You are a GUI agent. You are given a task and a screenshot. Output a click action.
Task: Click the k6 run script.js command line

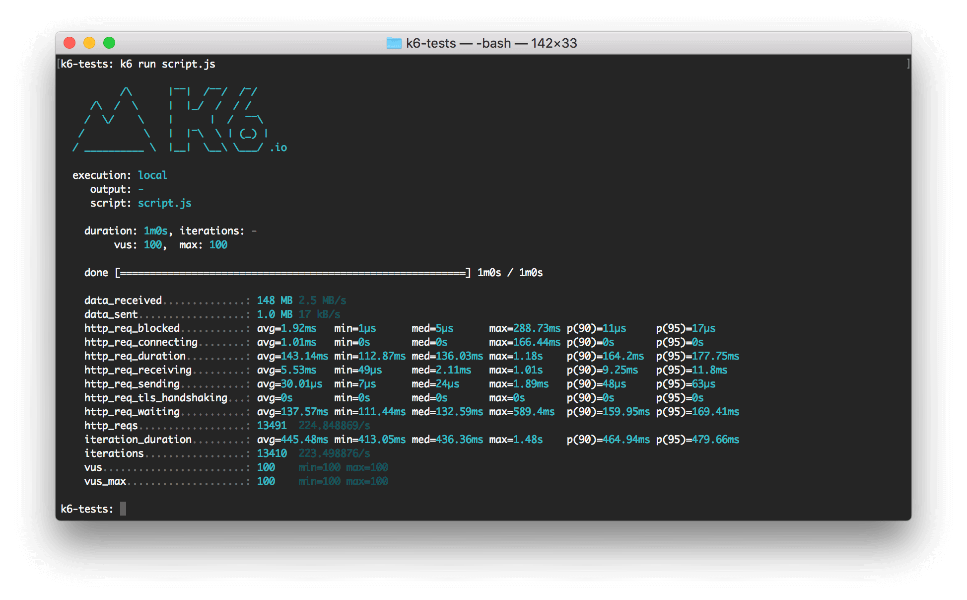click(x=138, y=64)
